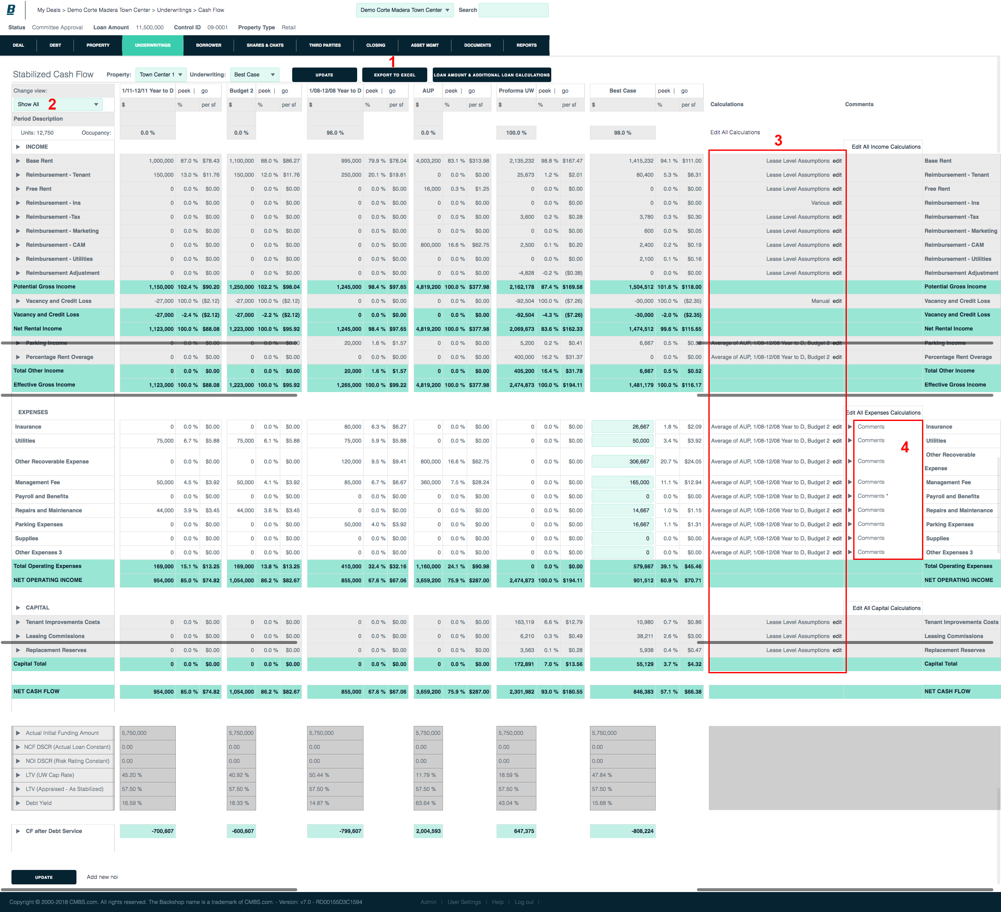Edit Vacancy and Credit Loss manual calculation
The image size is (1001, 912).
point(837,301)
